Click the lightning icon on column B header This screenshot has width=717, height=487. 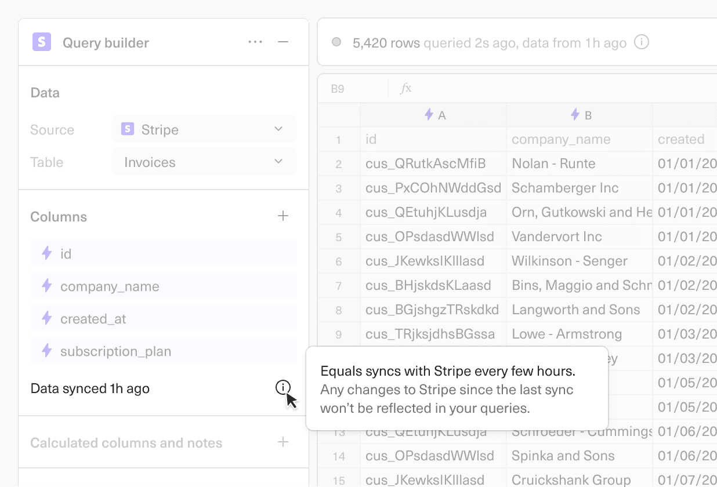(575, 115)
